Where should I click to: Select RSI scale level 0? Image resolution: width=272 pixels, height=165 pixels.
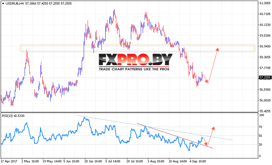(x=260, y=156)
